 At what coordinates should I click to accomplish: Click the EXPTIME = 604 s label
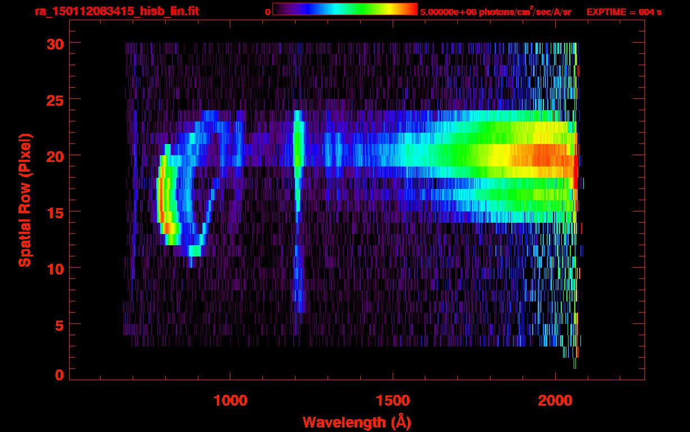(x=624, y=12)
